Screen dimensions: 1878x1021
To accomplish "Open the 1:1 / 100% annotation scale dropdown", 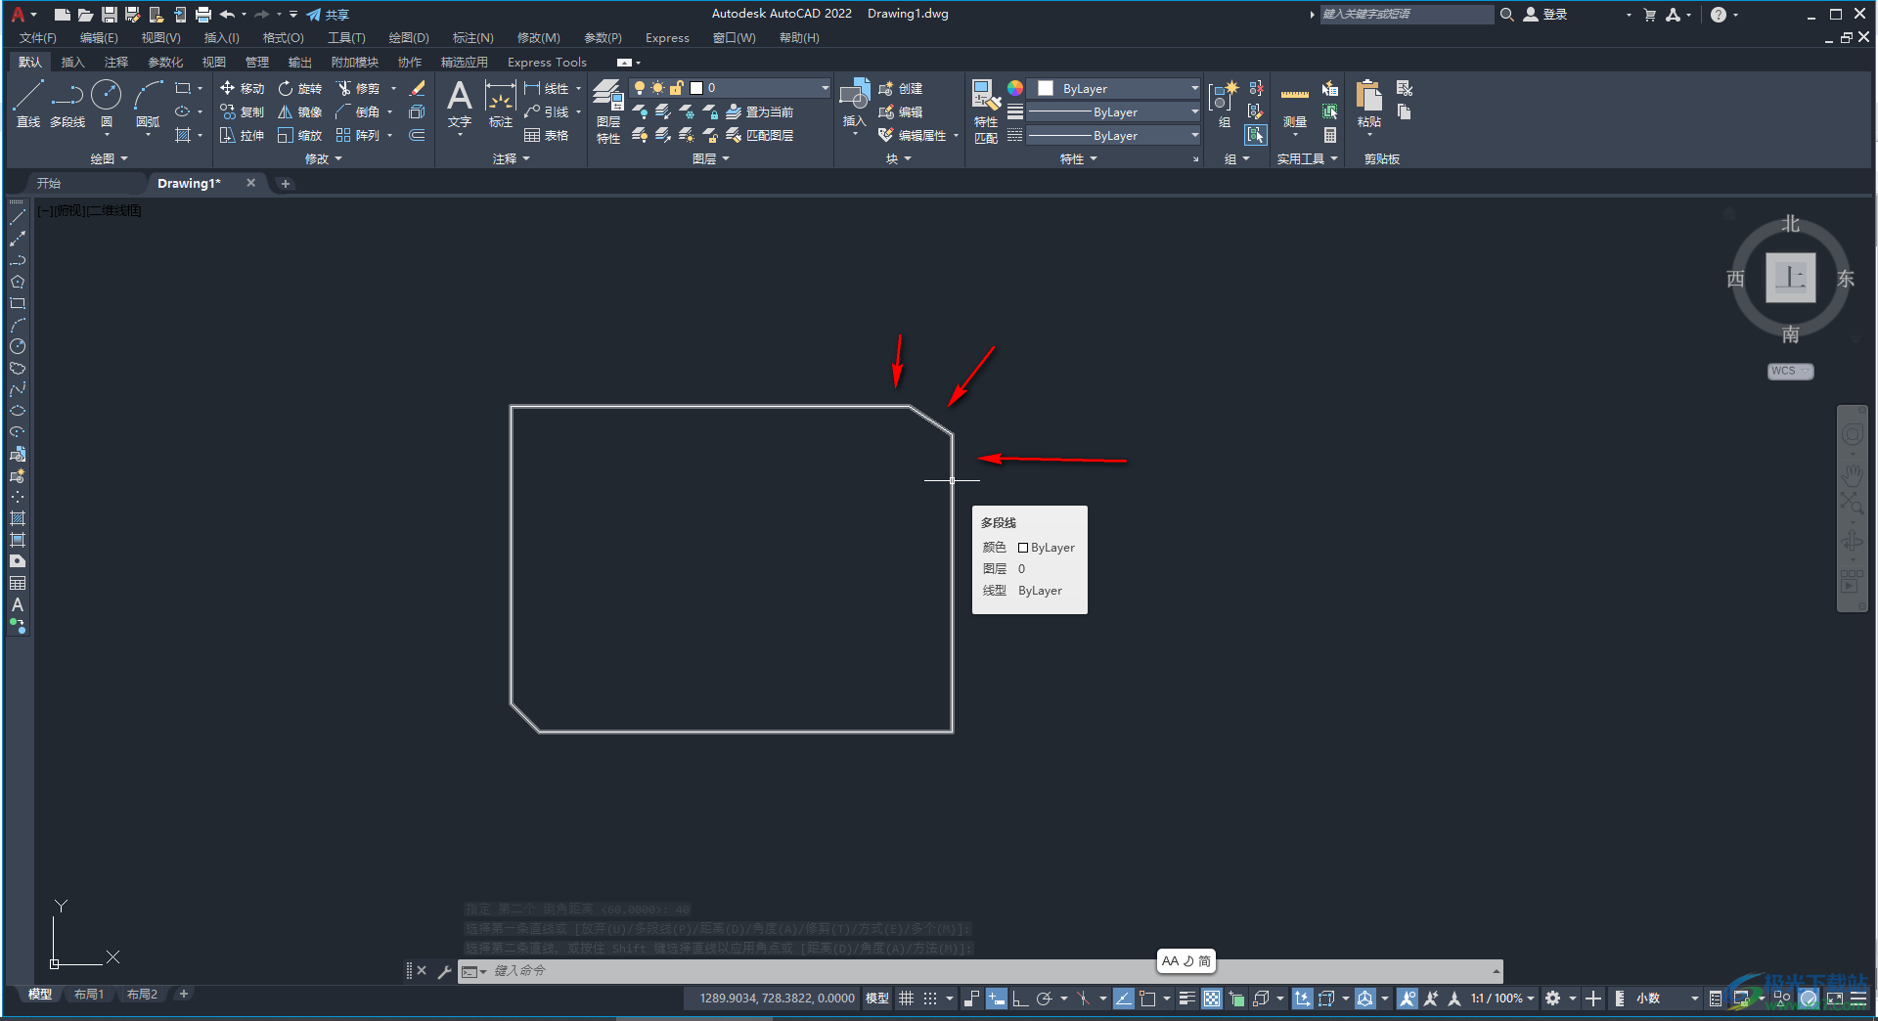I will 1501,999.
